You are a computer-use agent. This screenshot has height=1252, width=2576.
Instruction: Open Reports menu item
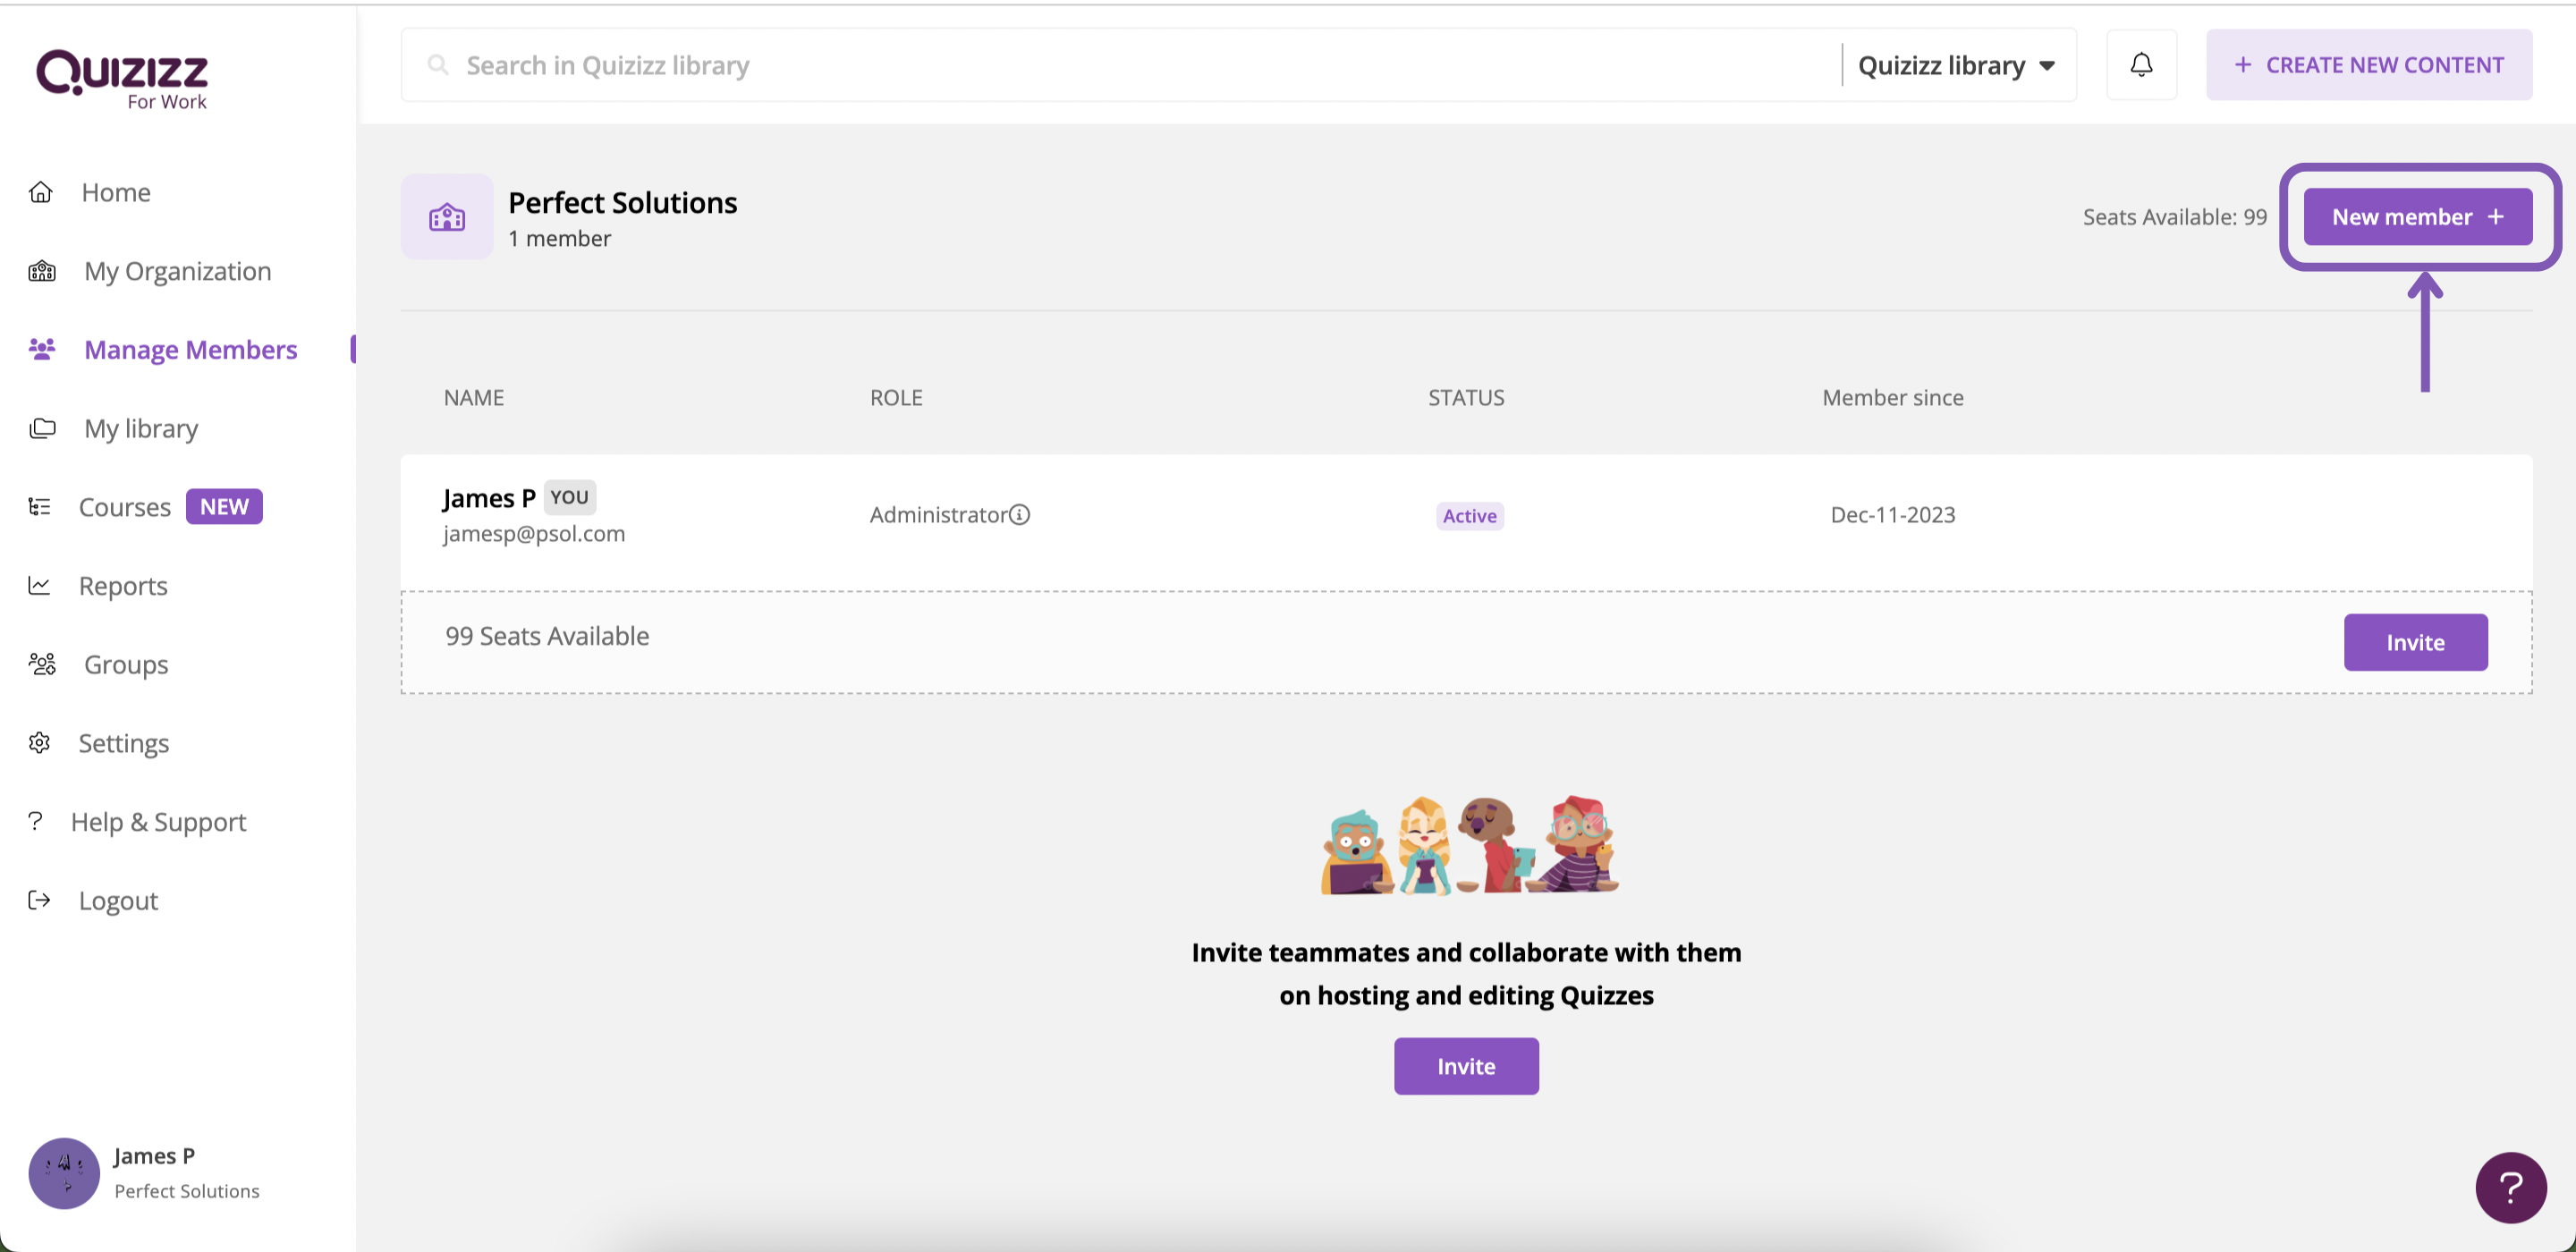(123, 585)
